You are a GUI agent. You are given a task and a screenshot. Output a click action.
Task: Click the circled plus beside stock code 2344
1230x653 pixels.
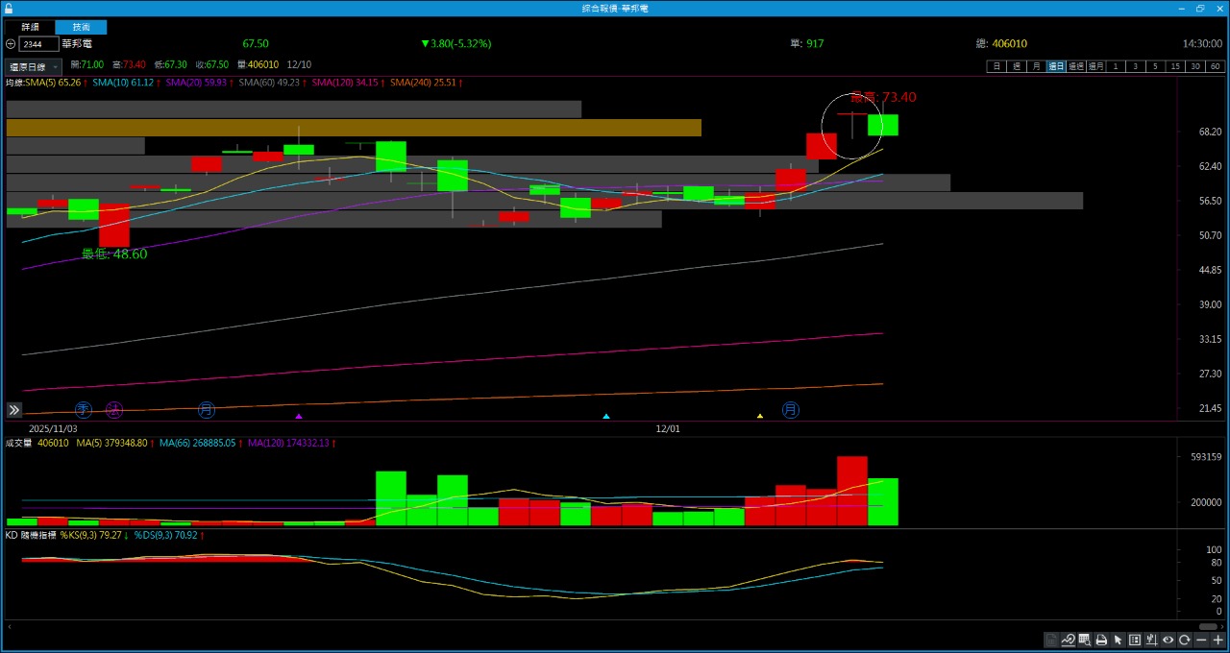pyautogui.click(x=11, y=44)
